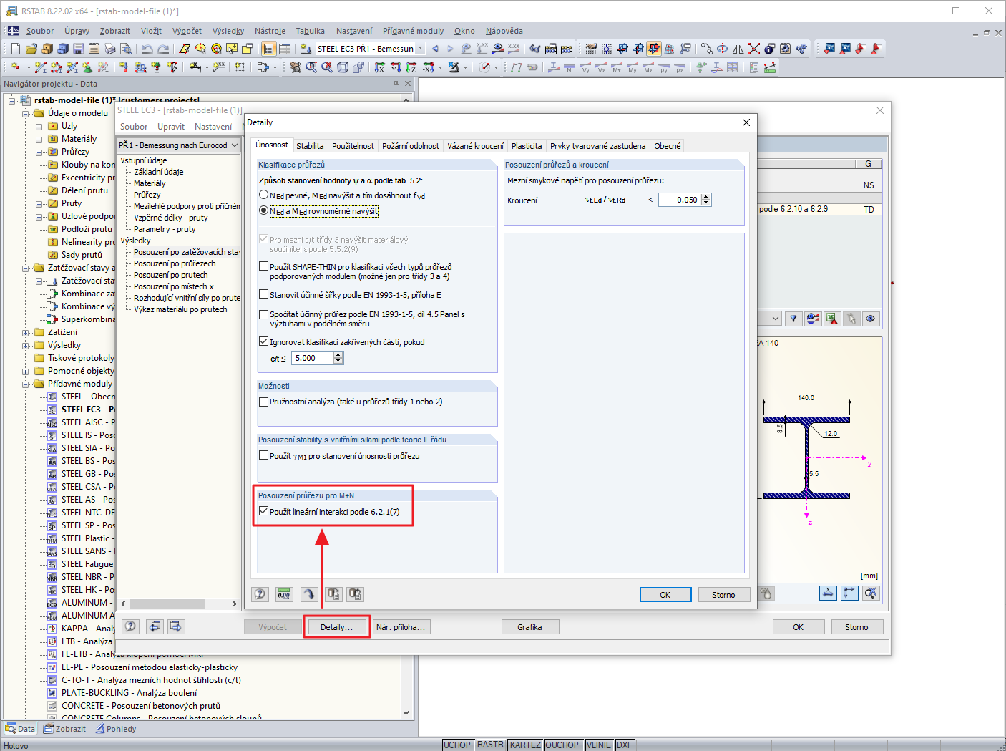The image size is (1006, 751).
Task: Click OK in the STEEL EC3 window
Action: pos(799,627)
